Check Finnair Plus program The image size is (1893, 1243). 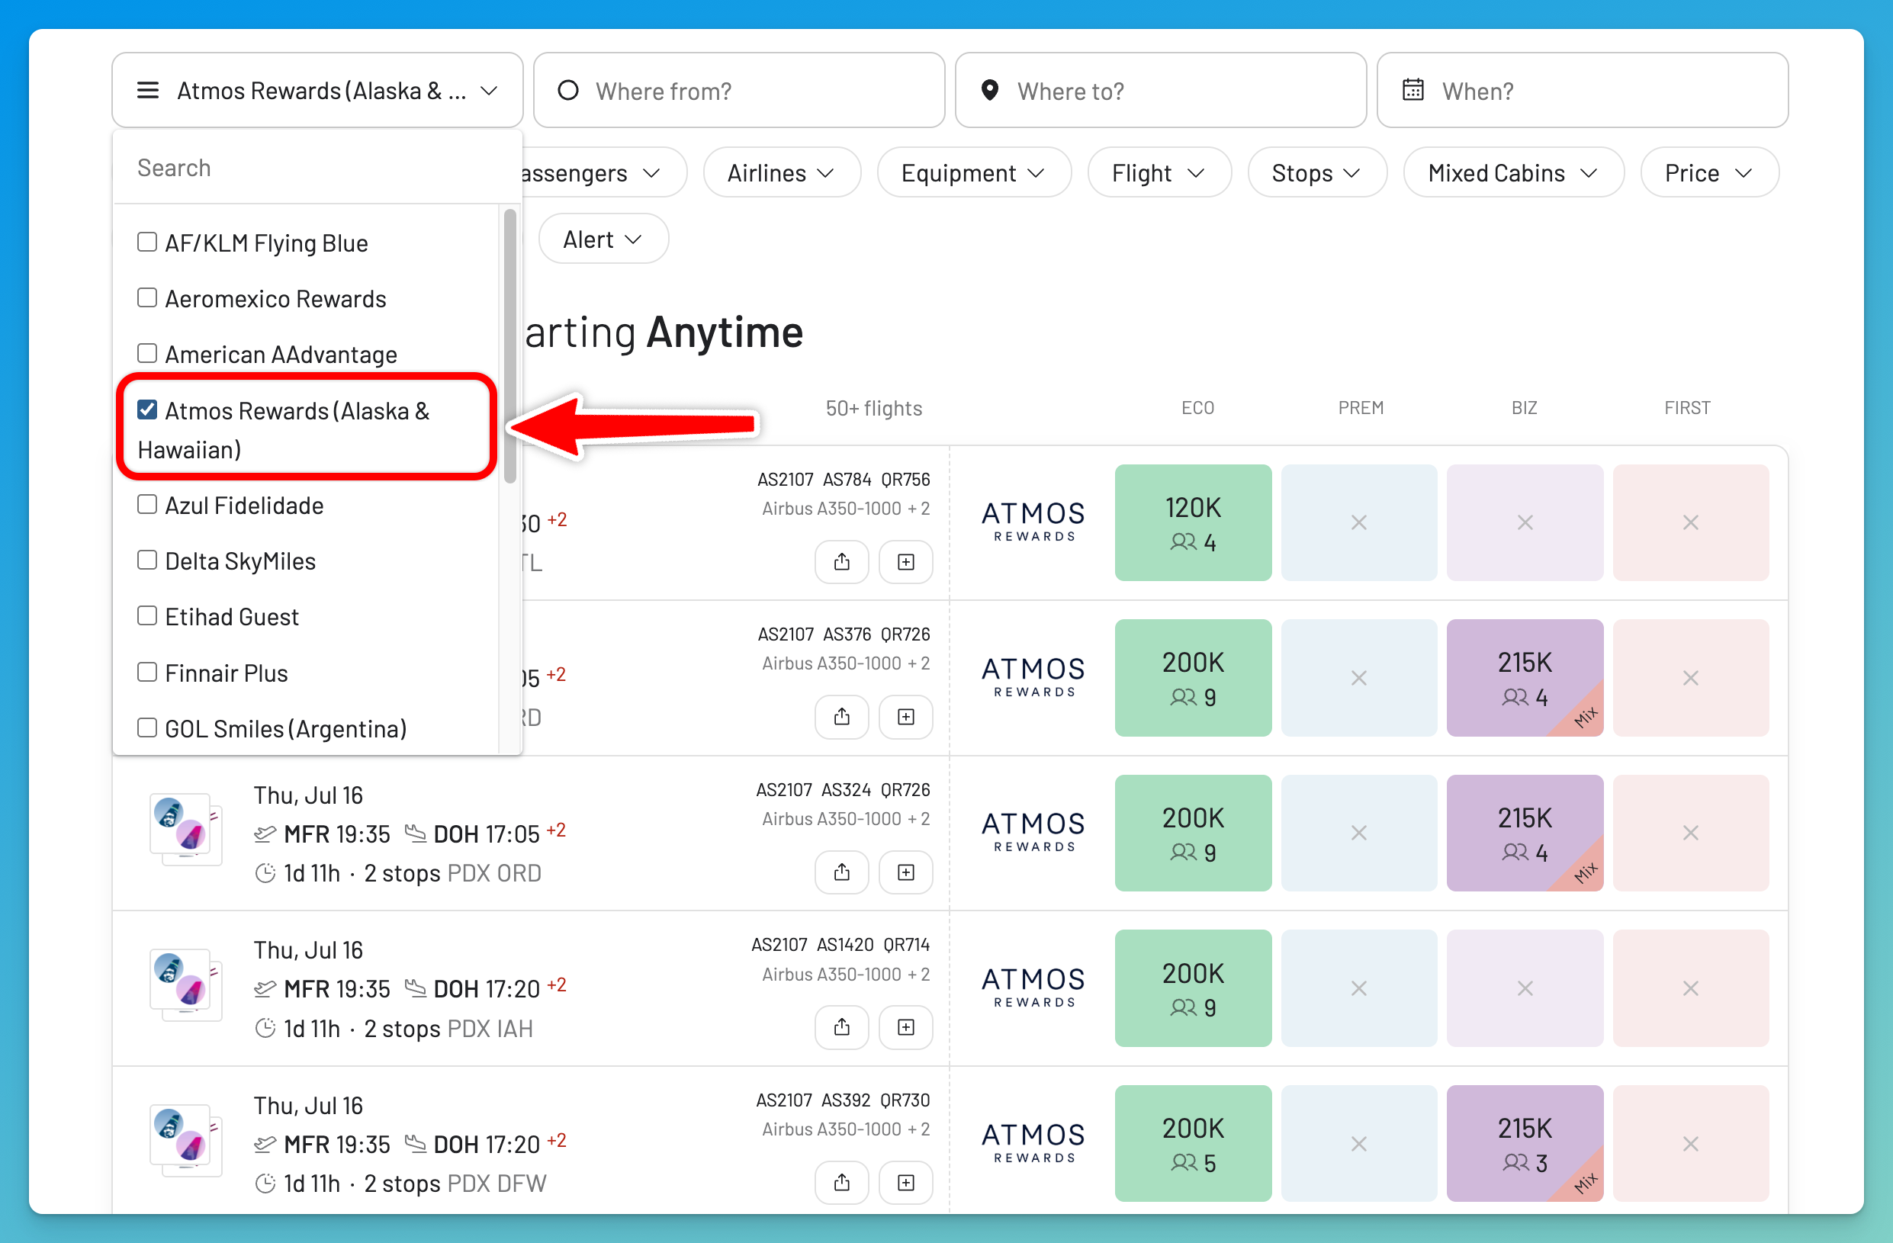tap(147, 672)
